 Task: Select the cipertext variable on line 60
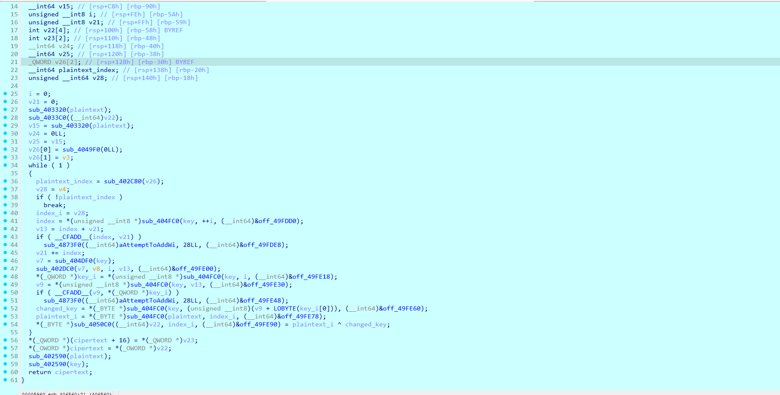(x=72, y=372)
